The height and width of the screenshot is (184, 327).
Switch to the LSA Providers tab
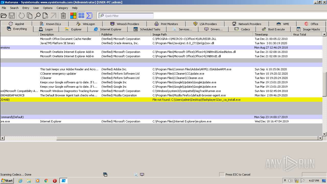(x=205, y=24)
